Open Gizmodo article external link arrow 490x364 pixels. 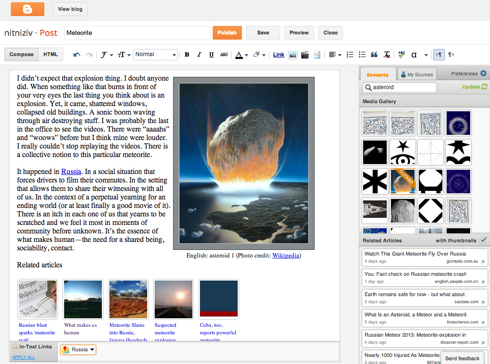tap(483, 262)
